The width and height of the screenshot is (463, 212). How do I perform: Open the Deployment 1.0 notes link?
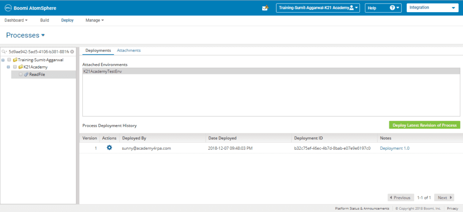point(394,148)
